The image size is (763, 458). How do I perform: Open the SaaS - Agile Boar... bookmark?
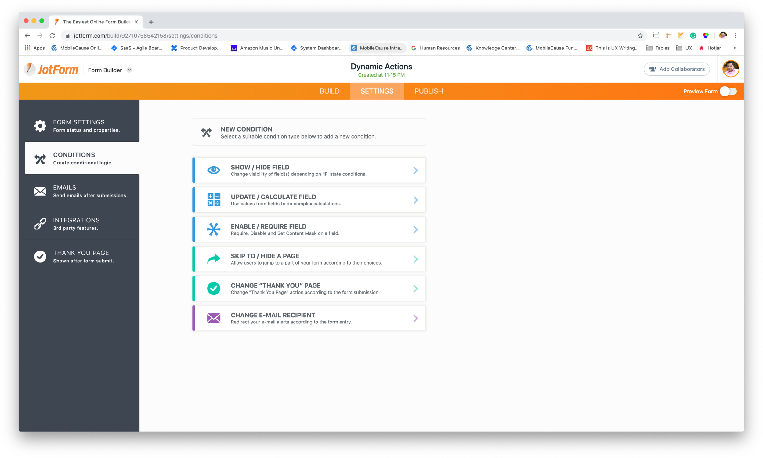click(x=136, y=48)
